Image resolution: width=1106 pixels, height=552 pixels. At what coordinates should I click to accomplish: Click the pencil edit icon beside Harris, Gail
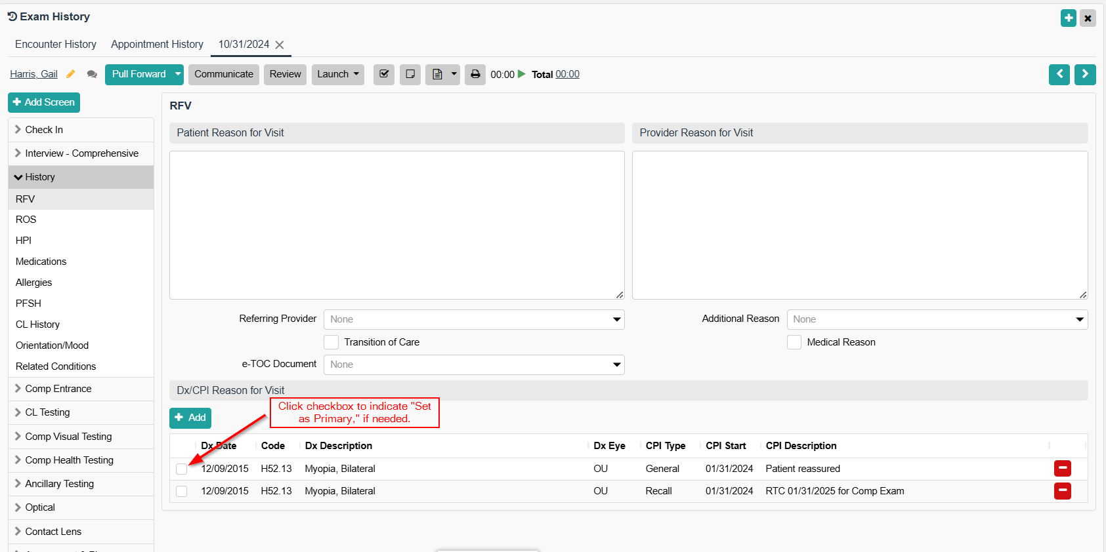(71, 74)
